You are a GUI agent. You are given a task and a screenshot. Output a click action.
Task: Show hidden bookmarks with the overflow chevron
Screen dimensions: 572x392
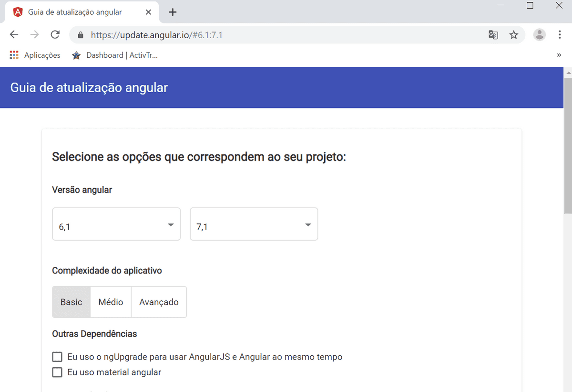point(559,55)
